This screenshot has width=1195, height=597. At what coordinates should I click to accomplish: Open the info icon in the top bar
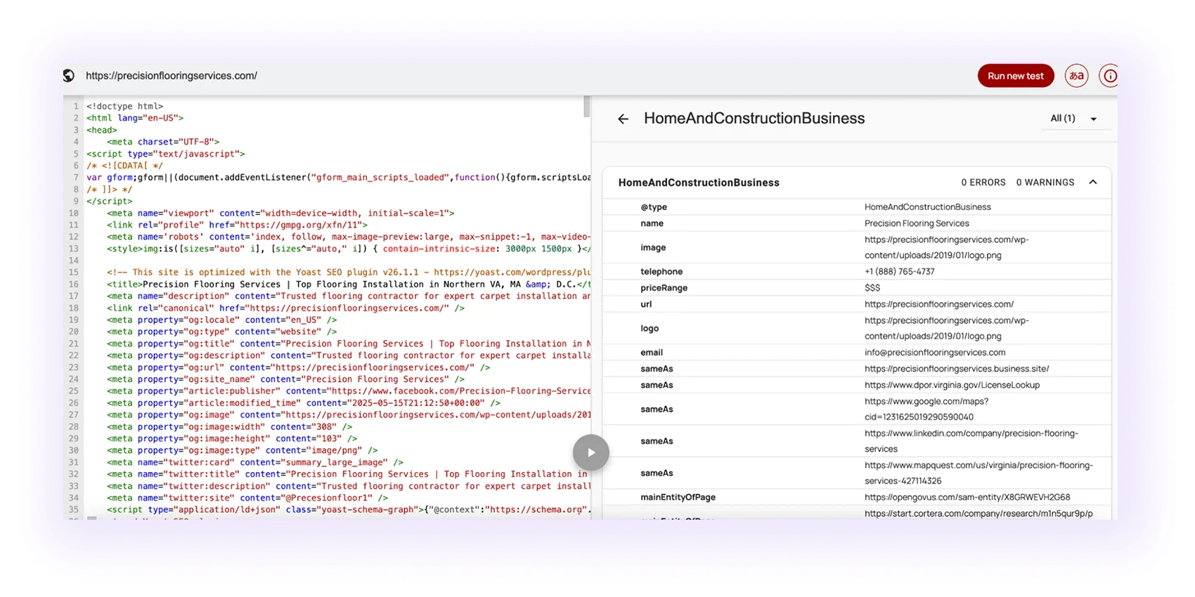(x=1109, y=76)
